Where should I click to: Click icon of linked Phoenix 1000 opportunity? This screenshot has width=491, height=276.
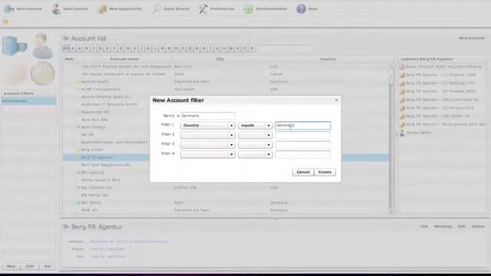pos(402,75)
